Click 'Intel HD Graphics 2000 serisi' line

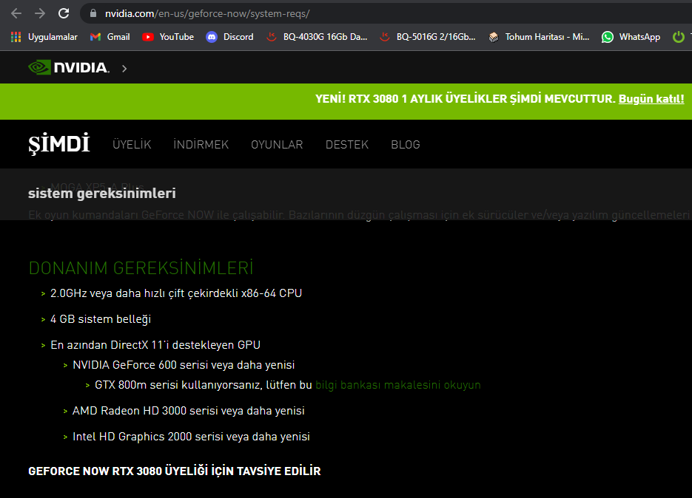191,436
